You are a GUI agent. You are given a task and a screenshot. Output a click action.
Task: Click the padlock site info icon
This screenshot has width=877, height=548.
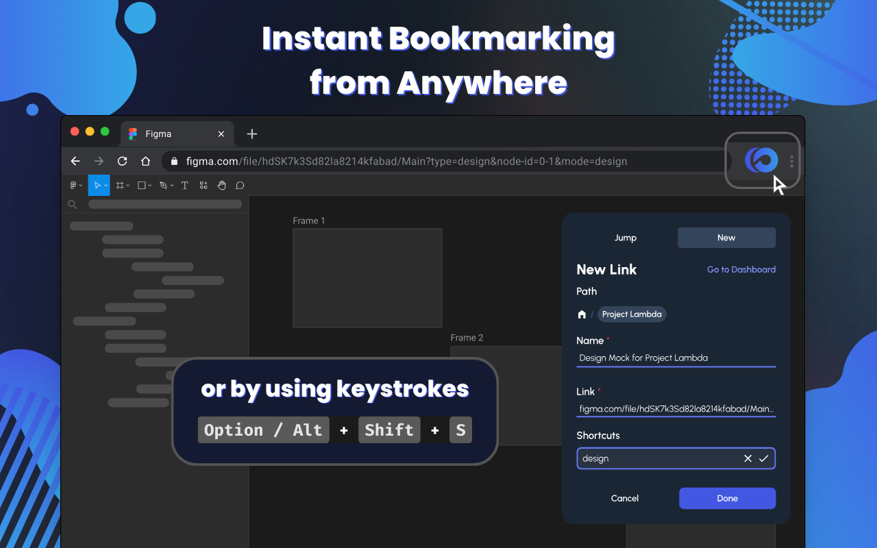pos(174,162)
